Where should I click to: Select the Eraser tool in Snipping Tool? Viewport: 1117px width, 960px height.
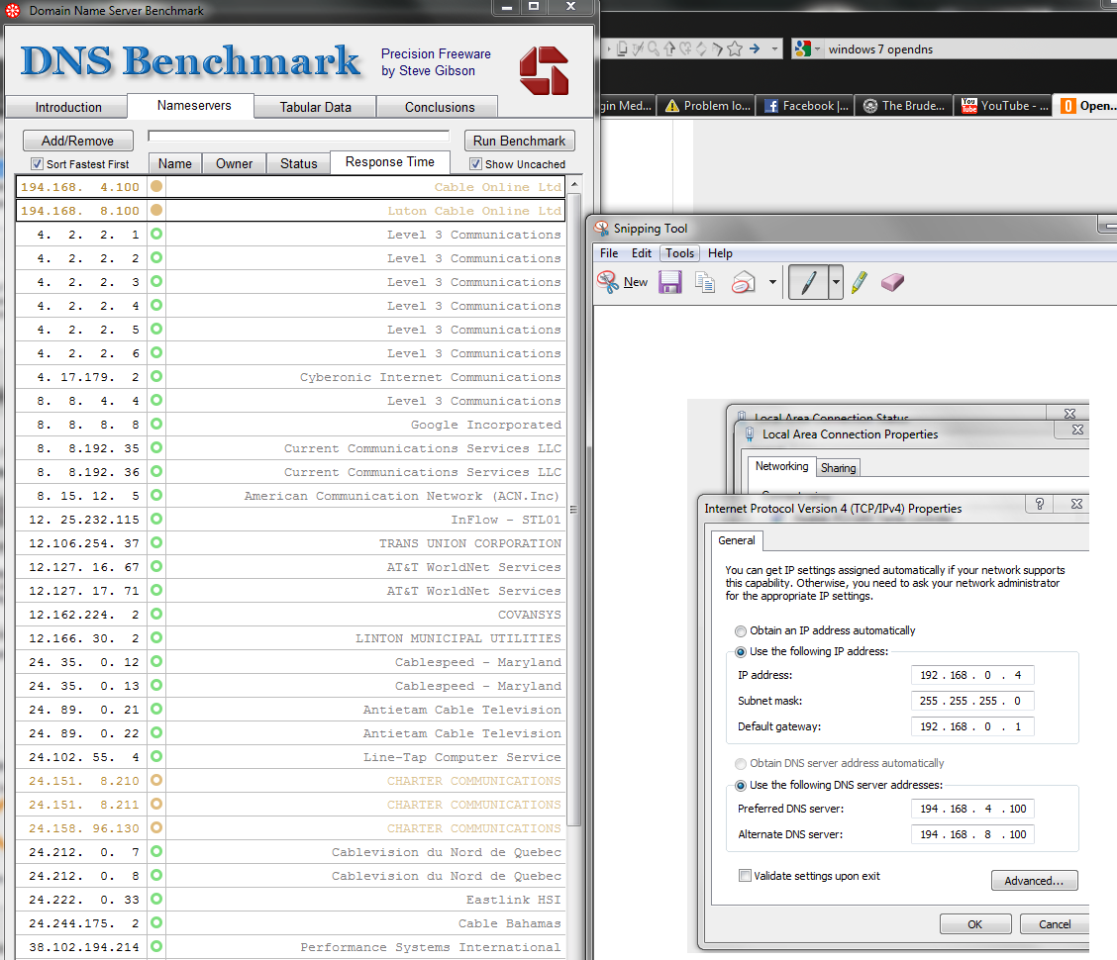pyautogui.click(x=892, y=282)
